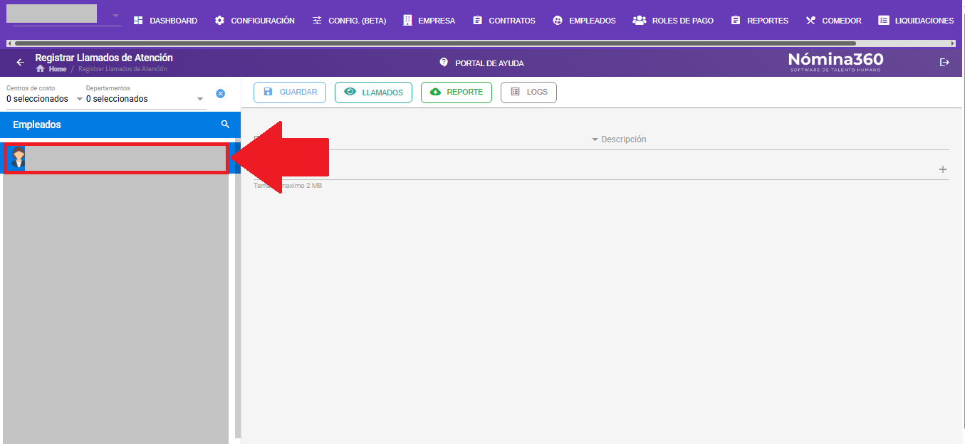
Task: Open the Reportes menu
Action: tap(760, 21)
